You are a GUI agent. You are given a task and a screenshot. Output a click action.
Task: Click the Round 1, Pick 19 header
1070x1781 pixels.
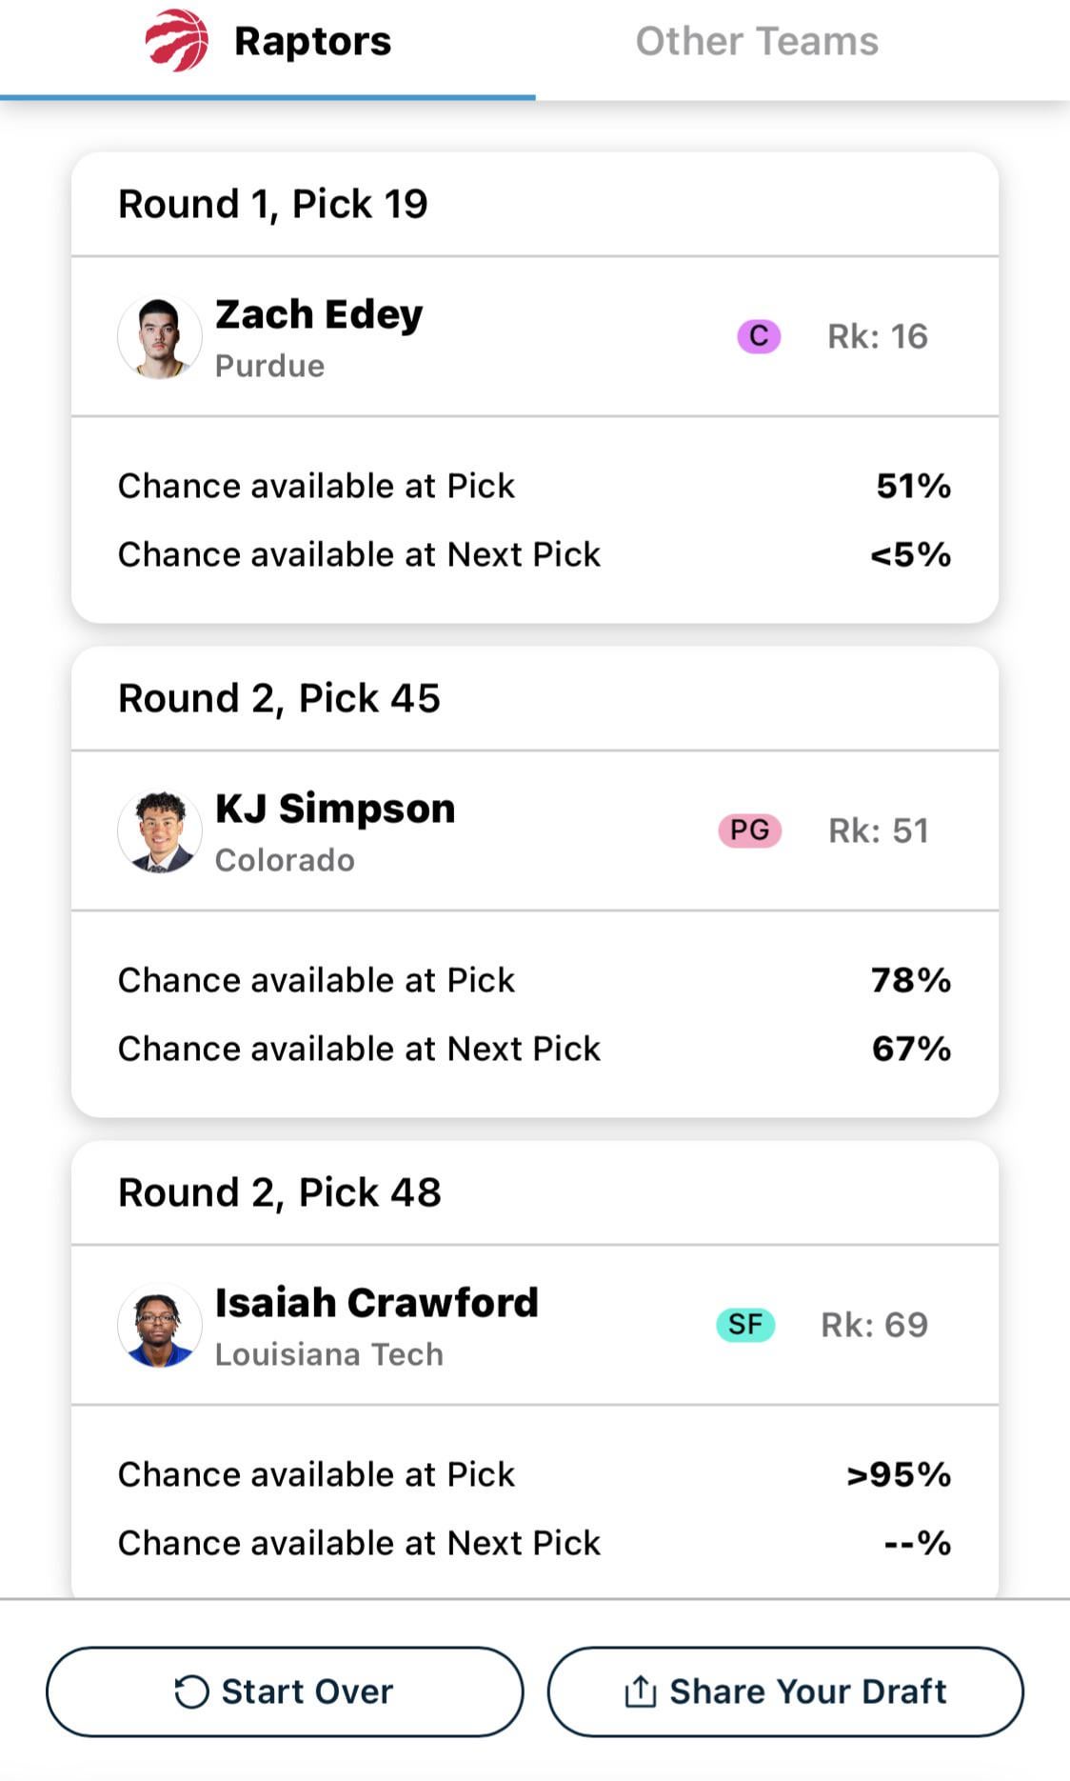pyautogui.click(x=273, y=204)
